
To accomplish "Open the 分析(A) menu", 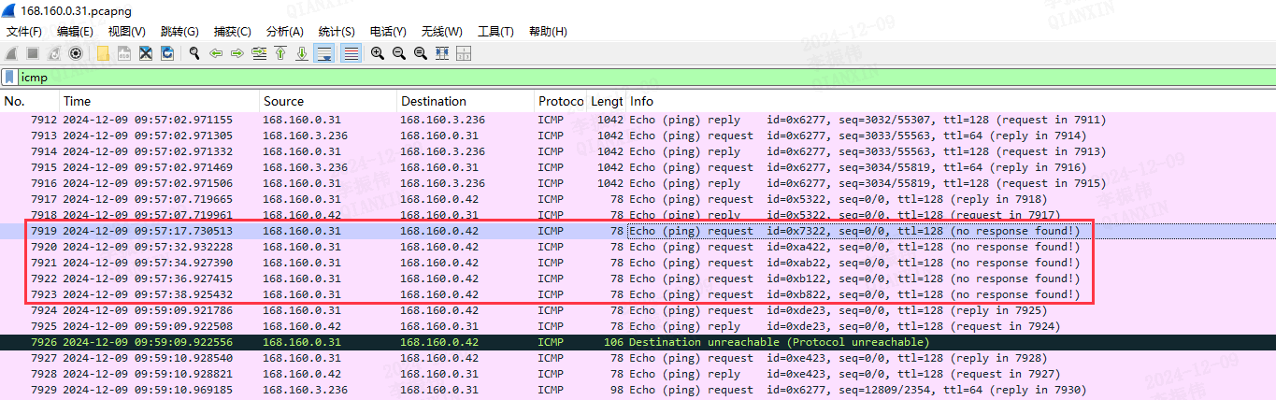I will (285, 32).
